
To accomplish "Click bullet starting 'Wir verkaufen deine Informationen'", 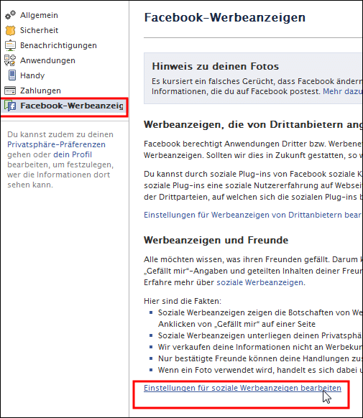I will [259, 347].
